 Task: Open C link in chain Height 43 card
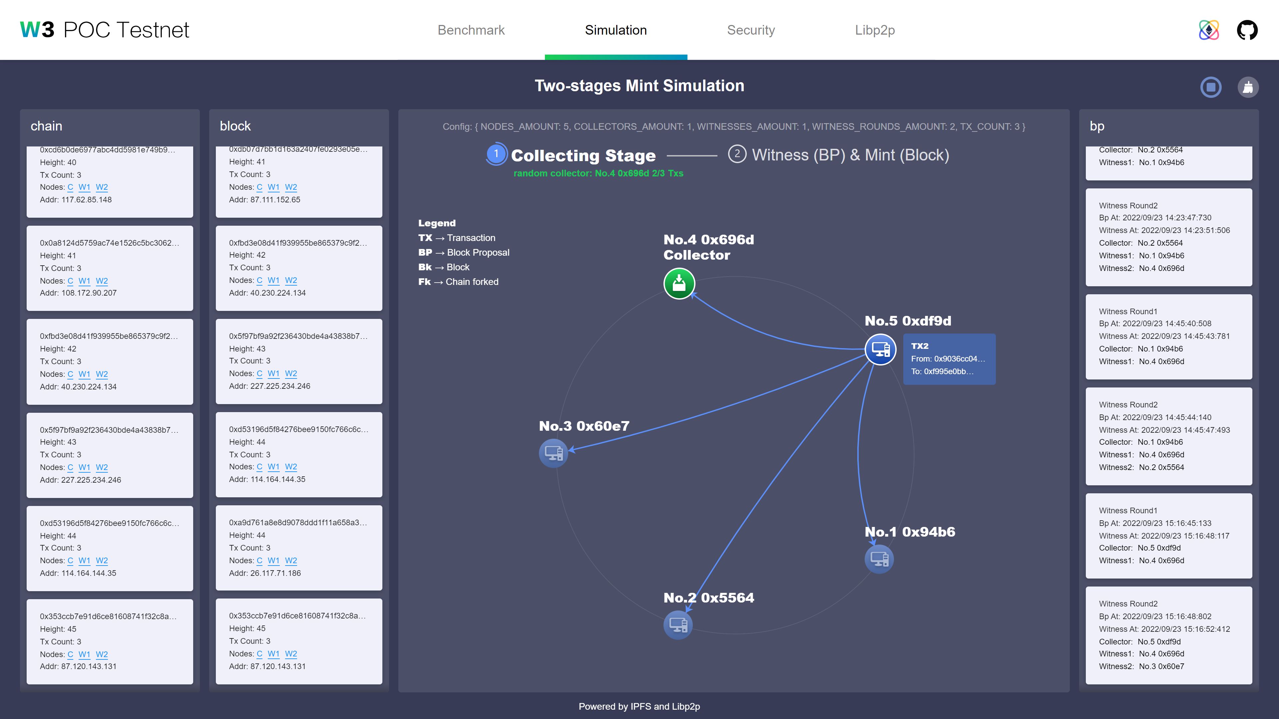tap(70, 467)
